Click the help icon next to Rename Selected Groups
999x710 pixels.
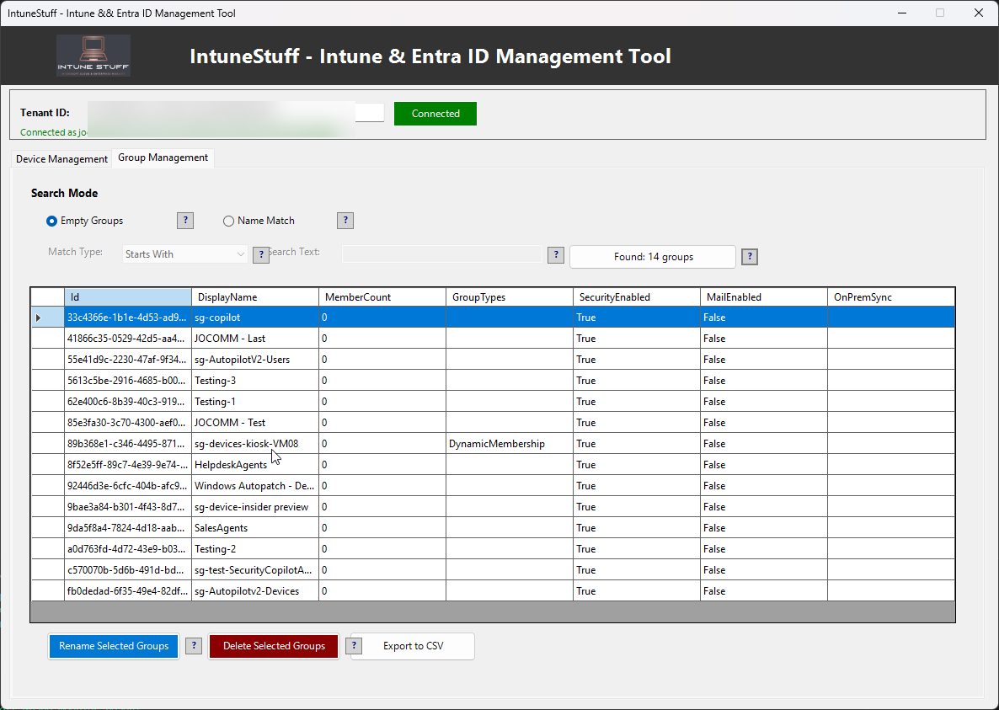coord(194,646)
